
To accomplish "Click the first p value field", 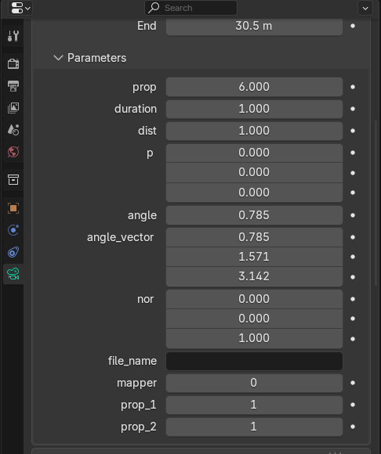I will 254,153.
